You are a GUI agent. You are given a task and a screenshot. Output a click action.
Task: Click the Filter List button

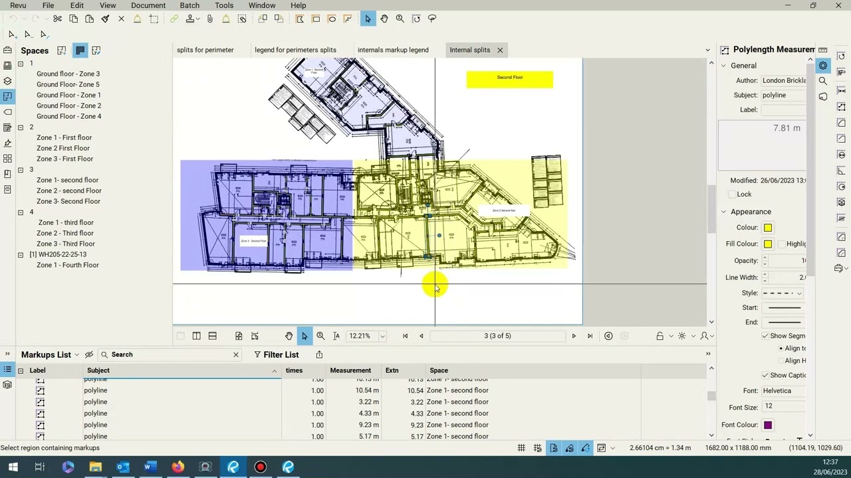coord(276,355)
